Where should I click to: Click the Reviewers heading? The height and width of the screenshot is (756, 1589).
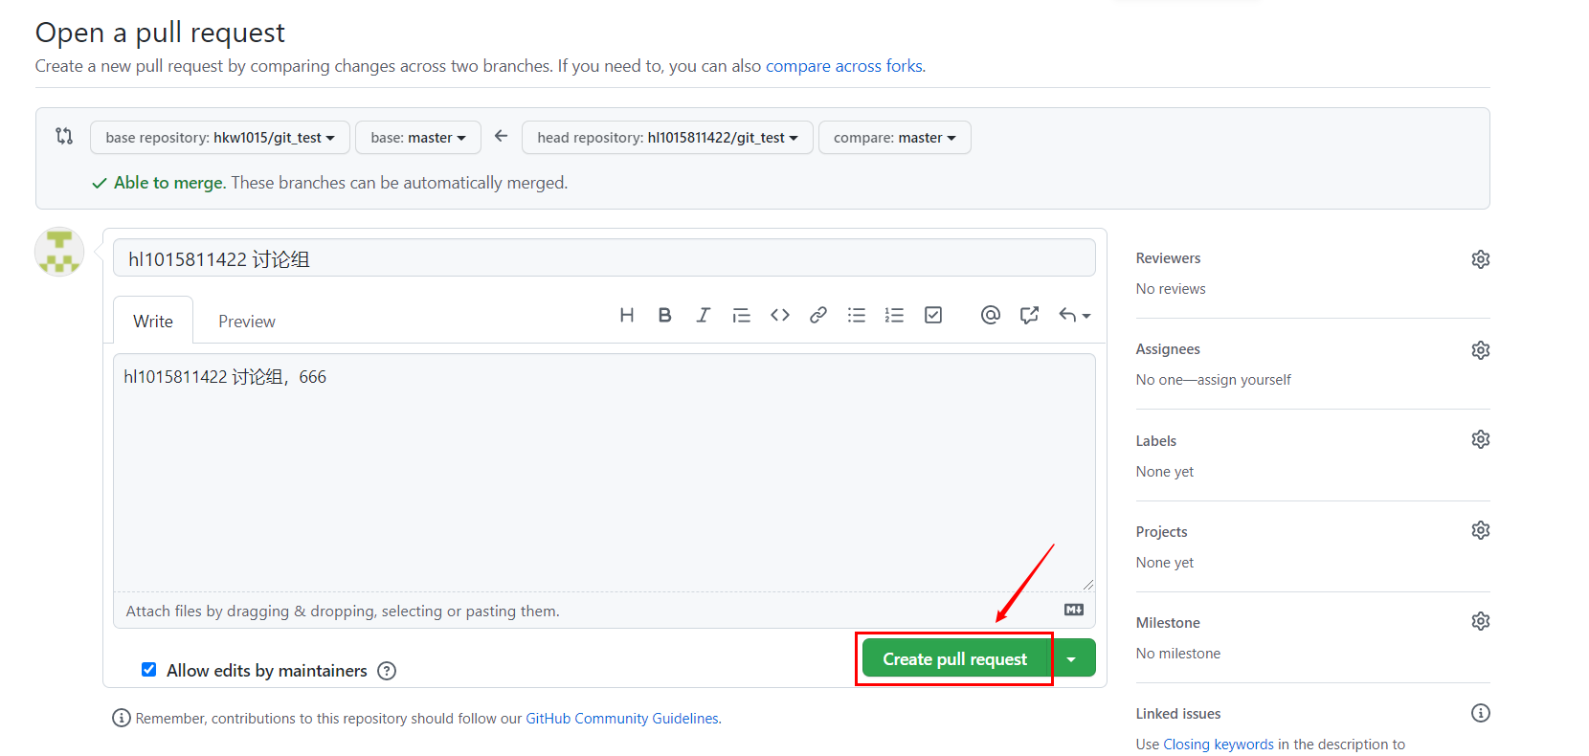coord(1168,258)
